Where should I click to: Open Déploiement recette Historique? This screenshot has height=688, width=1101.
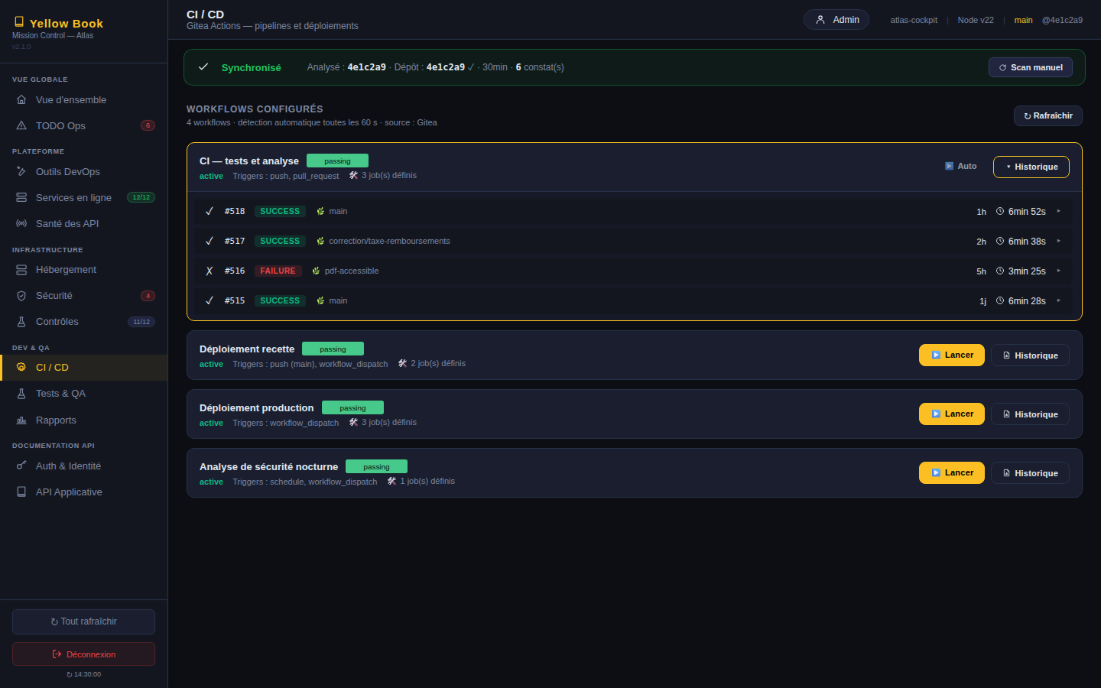pos(1030,355)
